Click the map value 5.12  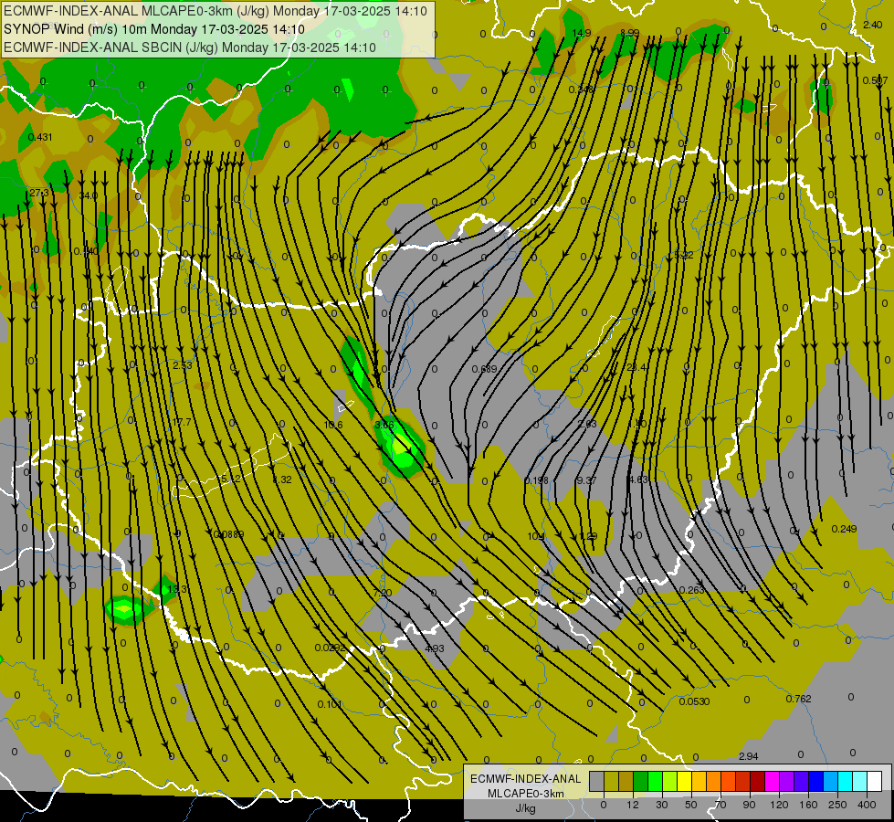231,479
